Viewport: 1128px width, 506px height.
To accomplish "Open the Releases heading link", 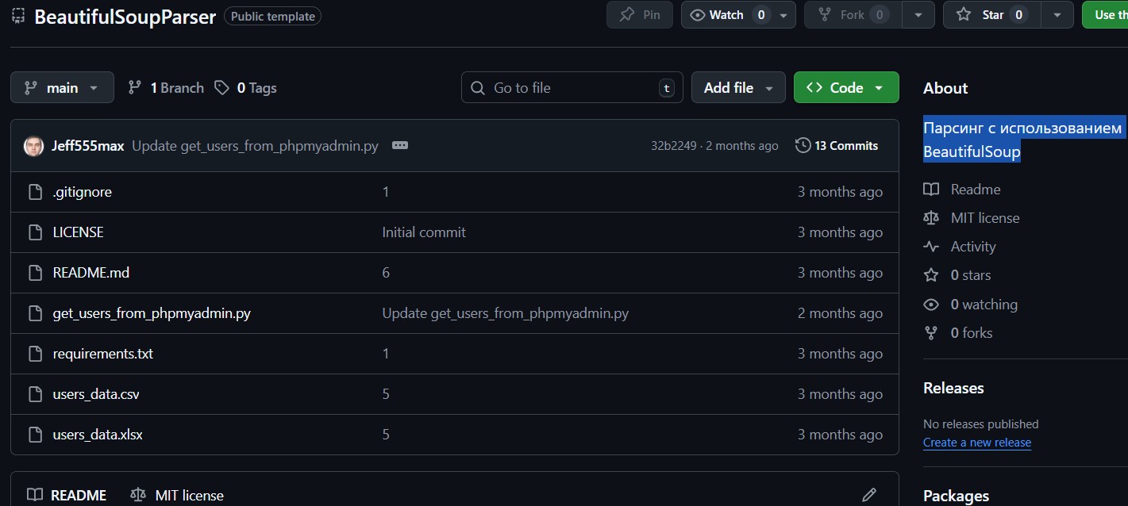I will [953, 388].
